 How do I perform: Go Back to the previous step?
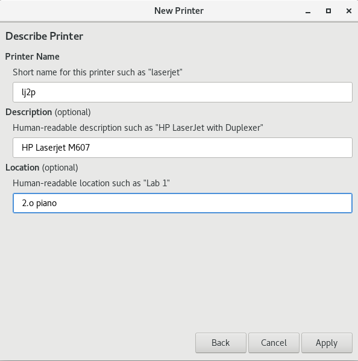(221, 342)
